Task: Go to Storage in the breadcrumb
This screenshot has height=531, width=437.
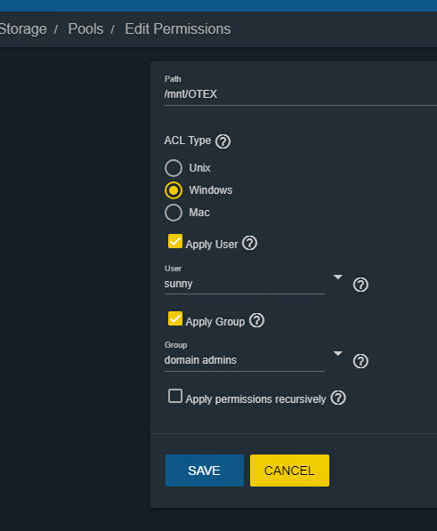Action: 22,29
